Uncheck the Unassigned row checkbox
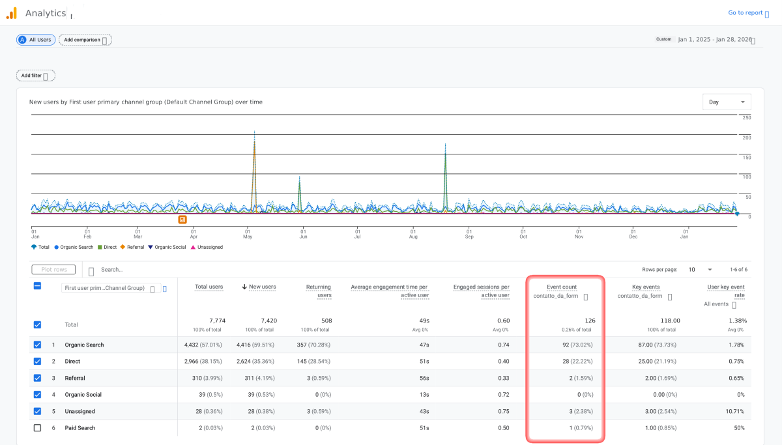This screenshot has height=445, width=782. 37,411
